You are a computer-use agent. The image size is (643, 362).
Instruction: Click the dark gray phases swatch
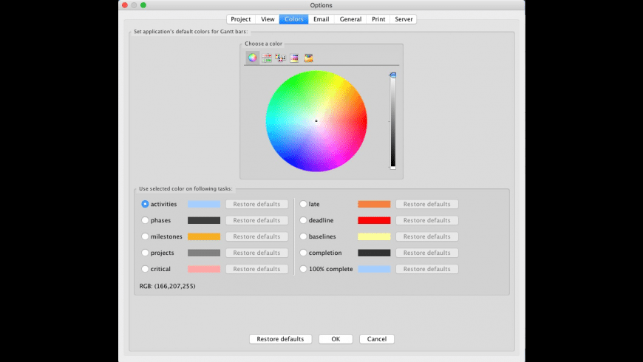pos(204,220)
